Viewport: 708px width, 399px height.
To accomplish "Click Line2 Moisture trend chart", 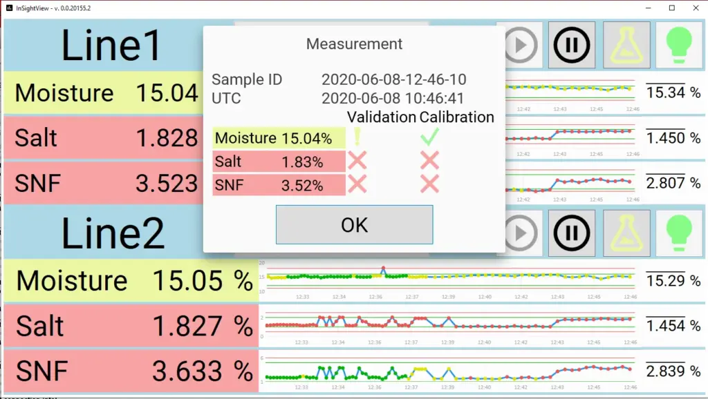I will click(448, 280).
